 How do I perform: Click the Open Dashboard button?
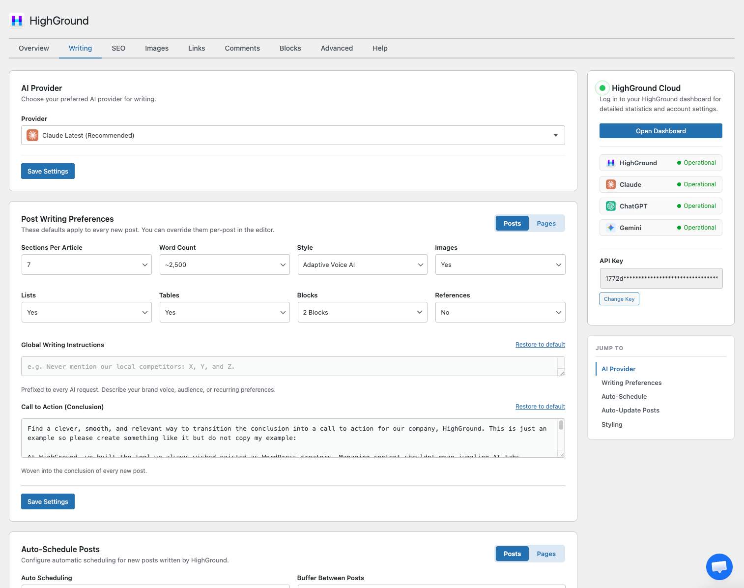tap(660, 131)
